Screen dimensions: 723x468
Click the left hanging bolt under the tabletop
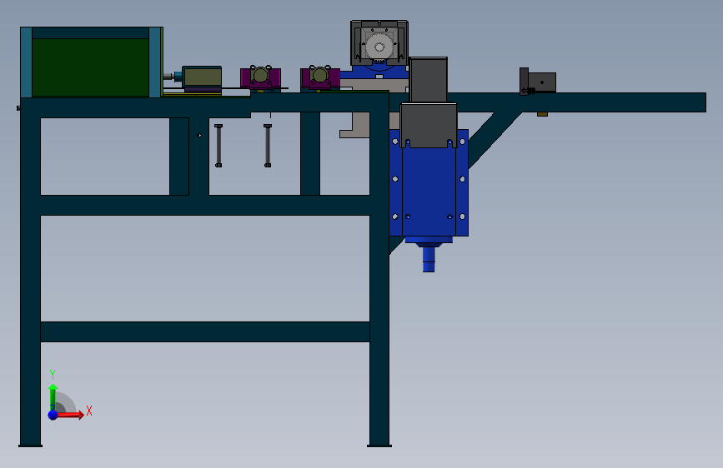[x=218, y=145]
